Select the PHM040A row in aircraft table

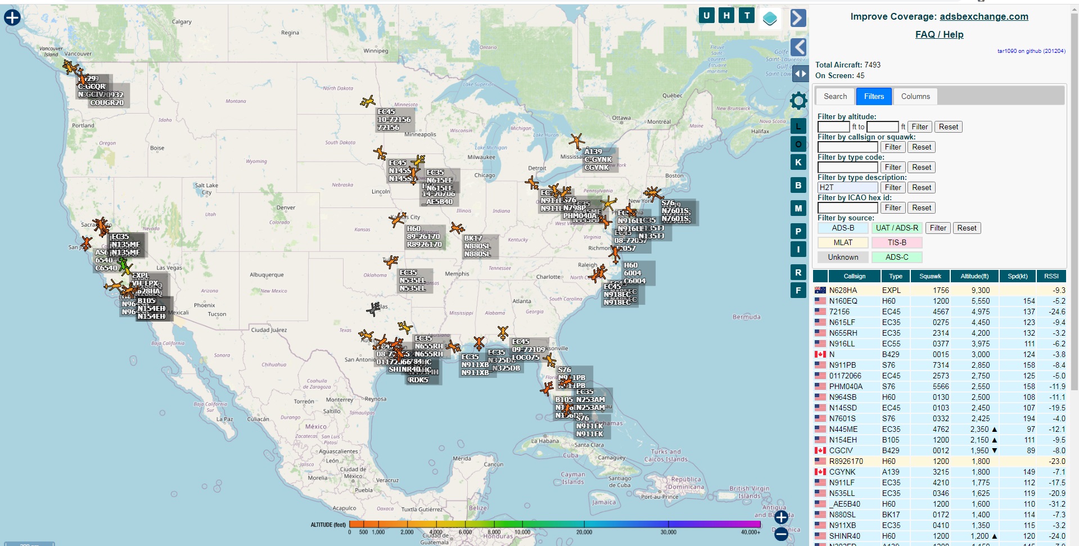tap(940, 386)
